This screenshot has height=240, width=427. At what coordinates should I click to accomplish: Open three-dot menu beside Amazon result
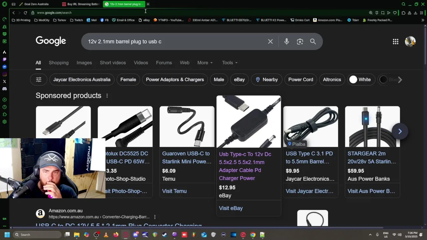(x=155, y=217)
